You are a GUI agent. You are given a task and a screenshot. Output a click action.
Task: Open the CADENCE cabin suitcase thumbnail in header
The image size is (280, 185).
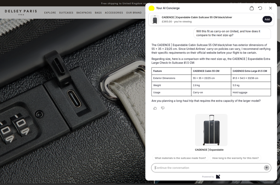click(x=155, y=19)
